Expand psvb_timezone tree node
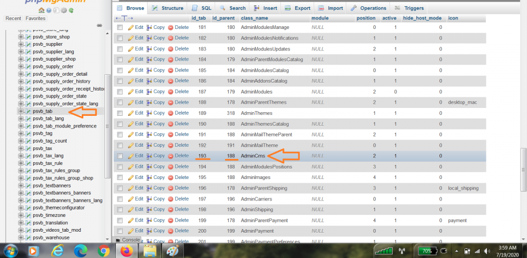This screenshot has height=258, width=527. 21,215
